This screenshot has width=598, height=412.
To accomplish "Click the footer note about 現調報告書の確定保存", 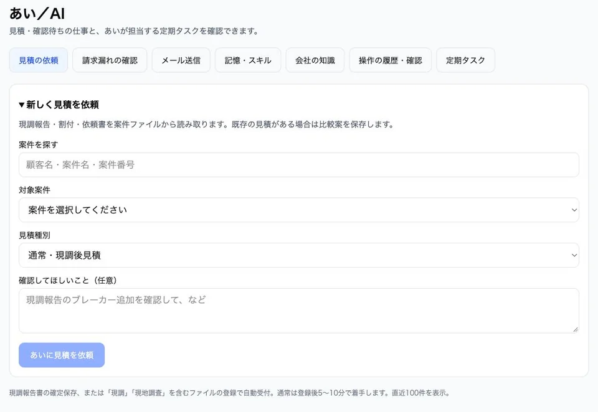I will tap(230, 393).
